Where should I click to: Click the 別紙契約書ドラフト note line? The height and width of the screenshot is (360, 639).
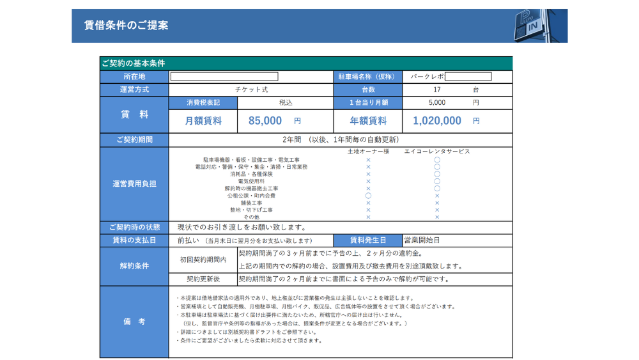[x=246, y=332]
